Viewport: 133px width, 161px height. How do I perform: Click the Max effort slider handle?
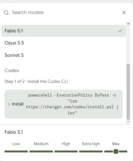[x=116, y=151]
